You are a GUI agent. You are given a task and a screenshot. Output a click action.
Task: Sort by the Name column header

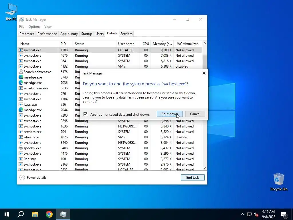[38, 44]
